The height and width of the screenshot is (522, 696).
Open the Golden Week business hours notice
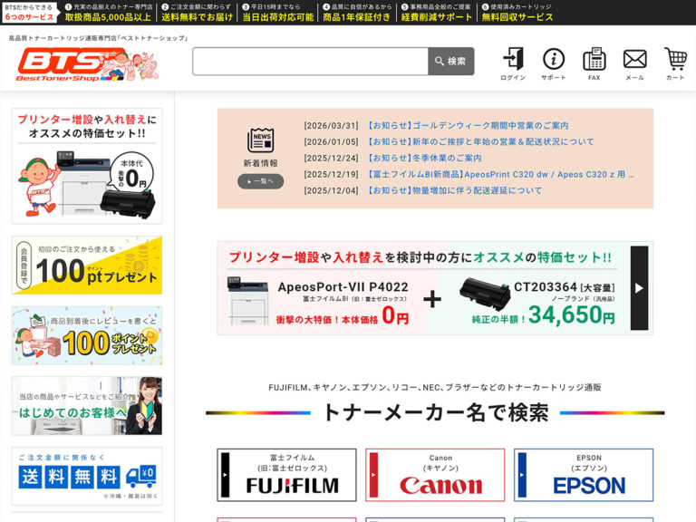(468, 126)
